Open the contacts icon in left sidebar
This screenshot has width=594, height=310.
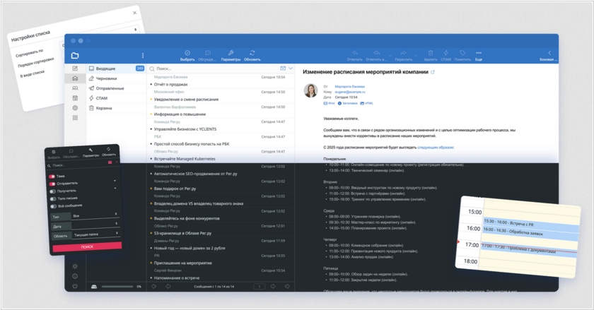point(75,88)
